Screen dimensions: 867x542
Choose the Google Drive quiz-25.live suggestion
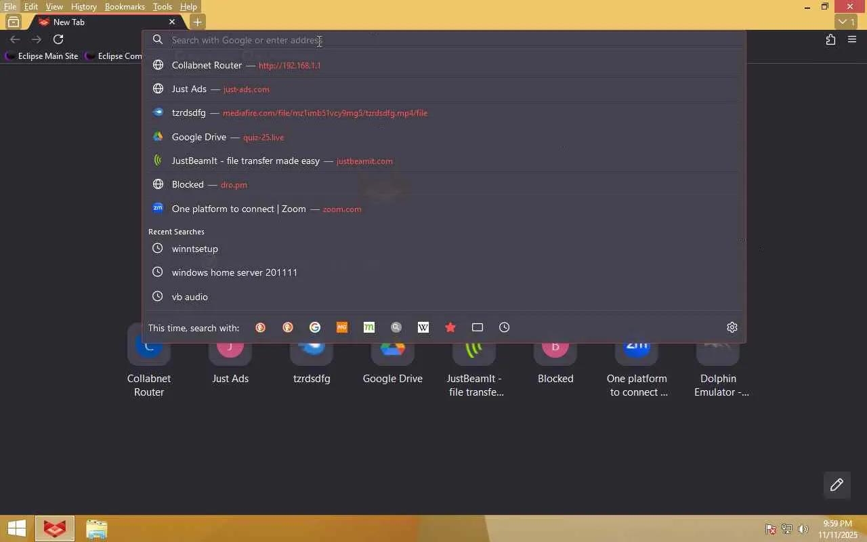[x=444, y=137]
